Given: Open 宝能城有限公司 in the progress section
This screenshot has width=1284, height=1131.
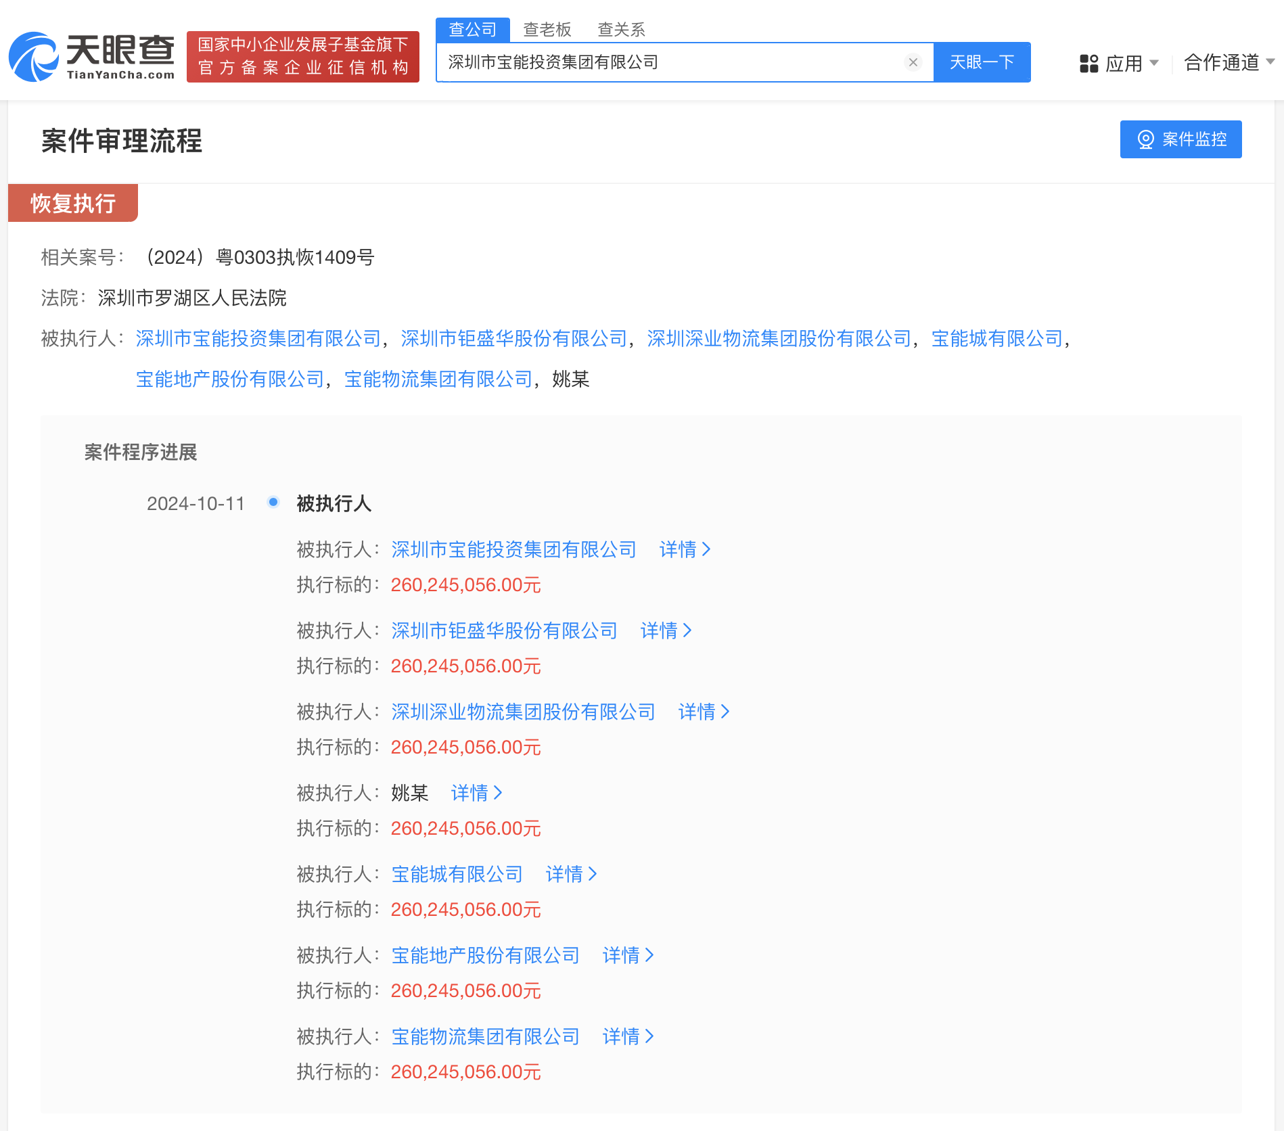Looking at the screenshot, I should pos(457,874).
